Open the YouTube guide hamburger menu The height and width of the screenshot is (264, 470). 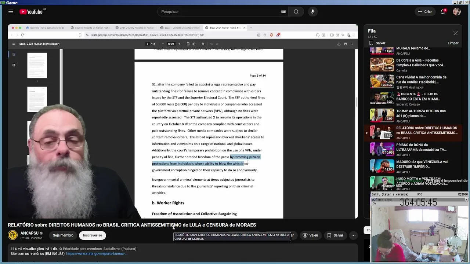click(11, 12)
